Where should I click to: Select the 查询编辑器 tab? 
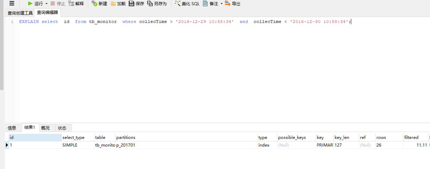(47, 13)
